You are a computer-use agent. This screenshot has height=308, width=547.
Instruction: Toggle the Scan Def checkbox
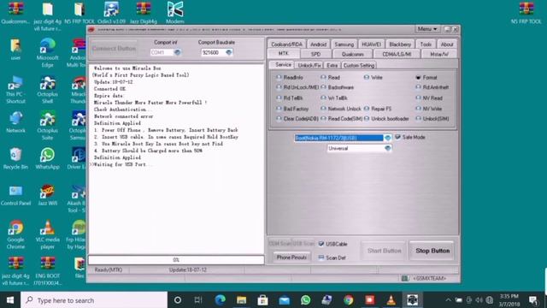pos(321,258)
